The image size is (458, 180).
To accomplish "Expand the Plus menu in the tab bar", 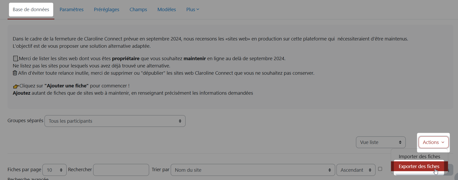I will (x=193, y=10).
